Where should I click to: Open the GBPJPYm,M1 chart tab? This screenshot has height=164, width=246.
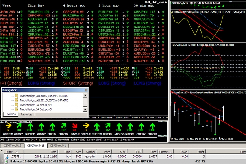(58, 146)
